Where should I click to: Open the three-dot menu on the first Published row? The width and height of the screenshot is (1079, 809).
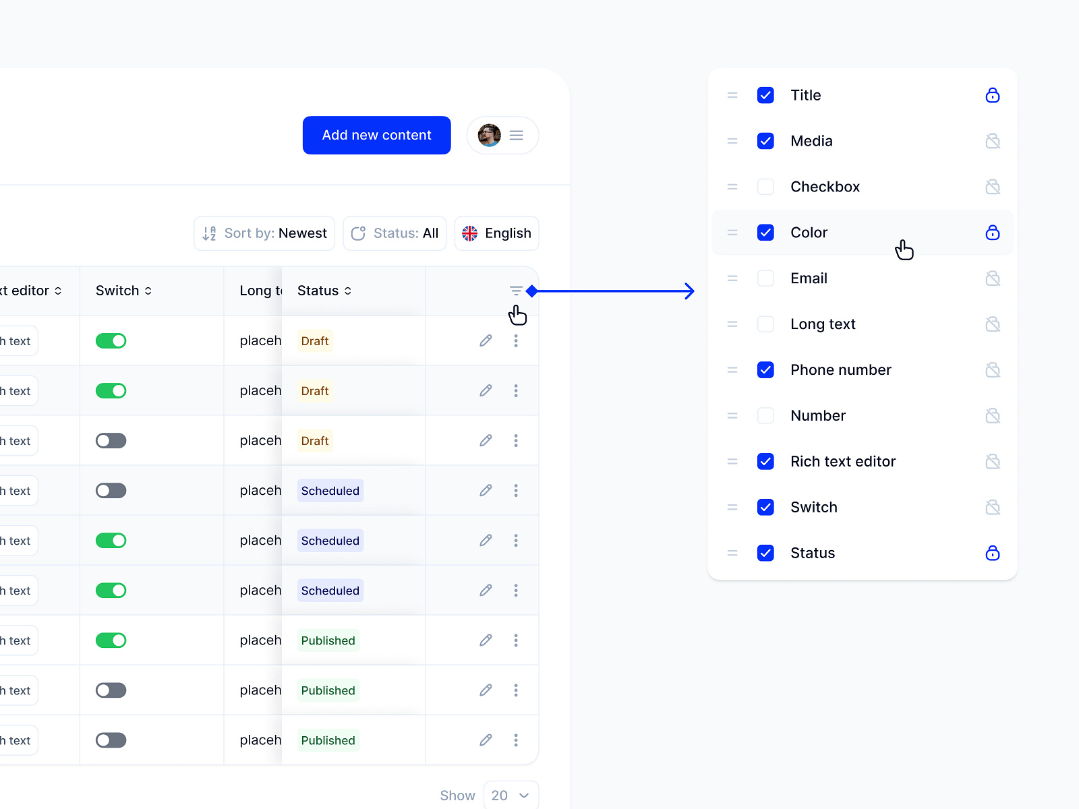[516, 640]
